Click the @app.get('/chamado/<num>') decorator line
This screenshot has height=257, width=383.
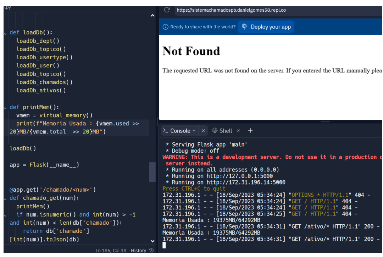[52, 190]
